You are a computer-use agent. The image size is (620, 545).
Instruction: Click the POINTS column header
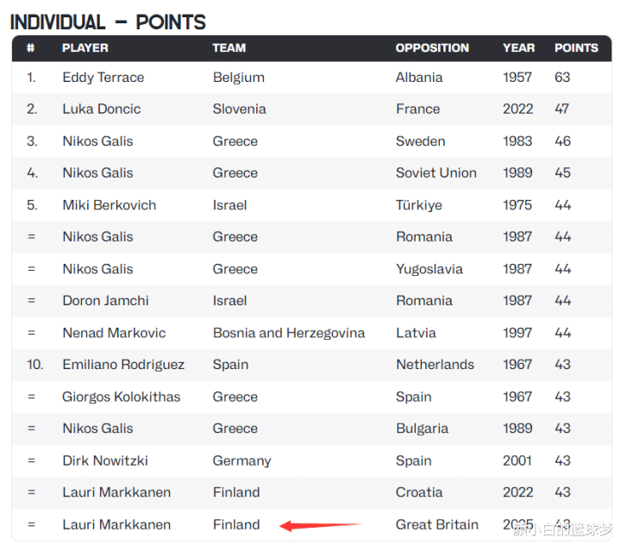(x=576, y=48)
